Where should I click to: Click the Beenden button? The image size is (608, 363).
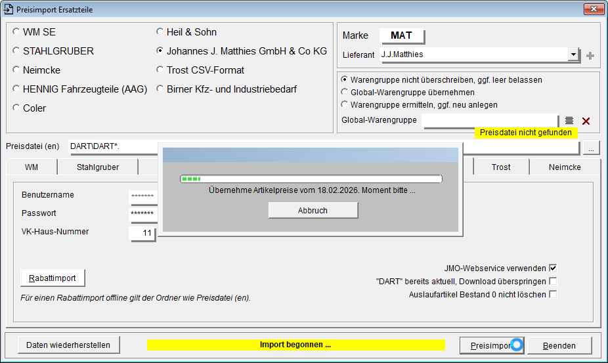tap(559, 345)
